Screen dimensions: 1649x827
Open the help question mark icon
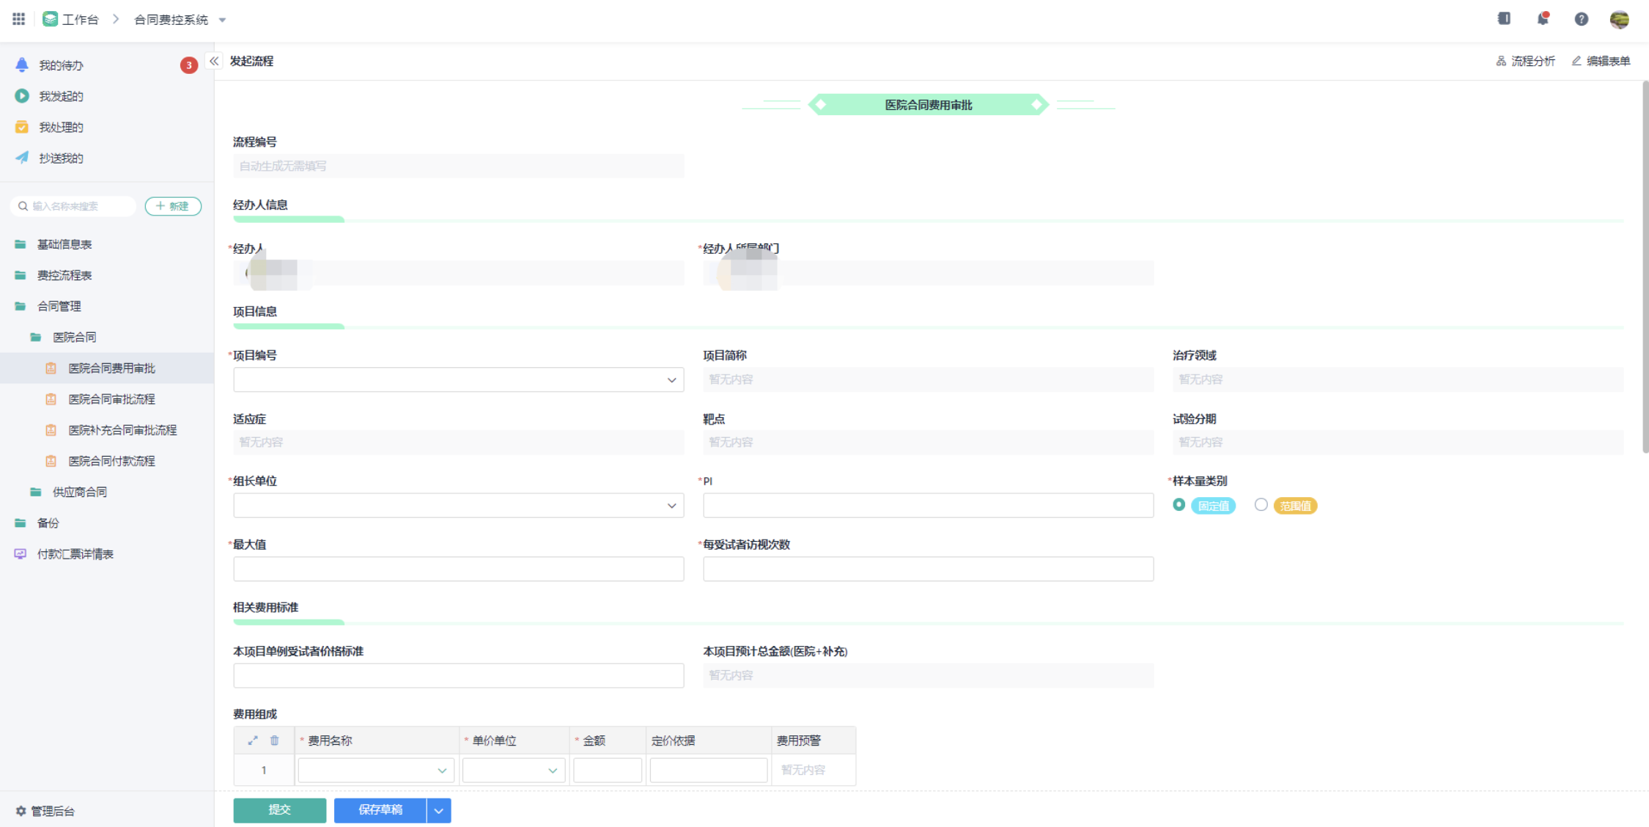click(1581, 19)
